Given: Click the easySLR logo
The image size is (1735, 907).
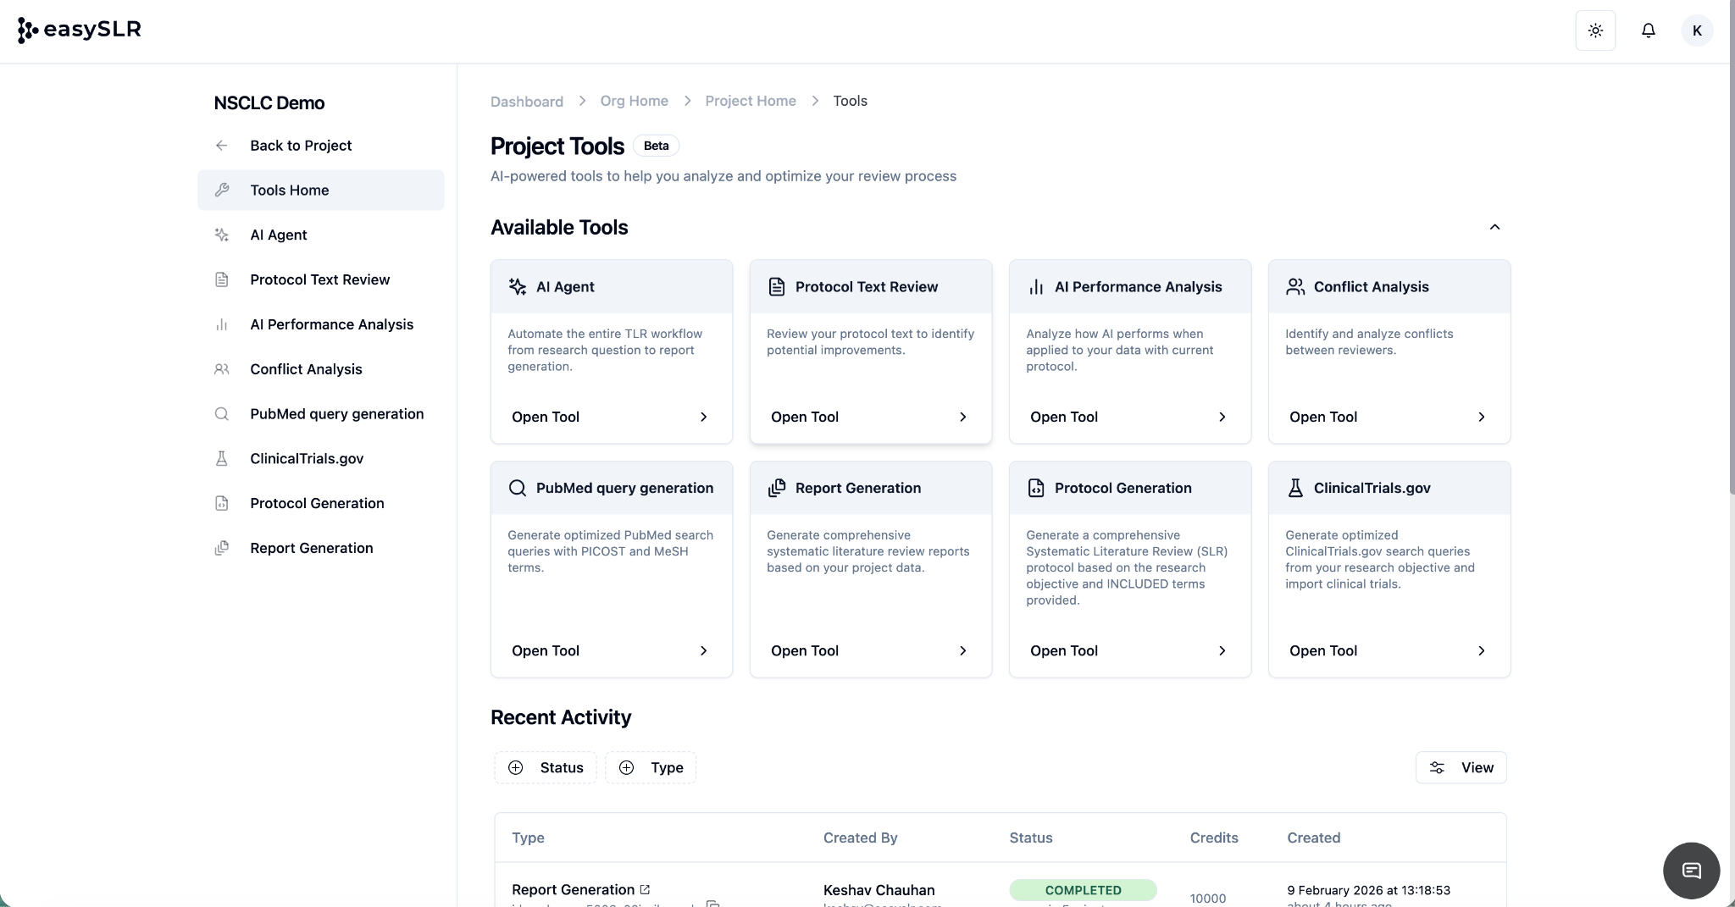Looking at the screenshot, I should click(80, 30).
